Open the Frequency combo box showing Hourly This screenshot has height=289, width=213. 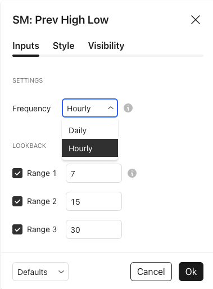click(x=90, y=108)
